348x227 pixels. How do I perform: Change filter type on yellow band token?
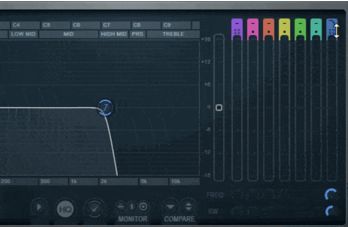(x=284, y=23)
